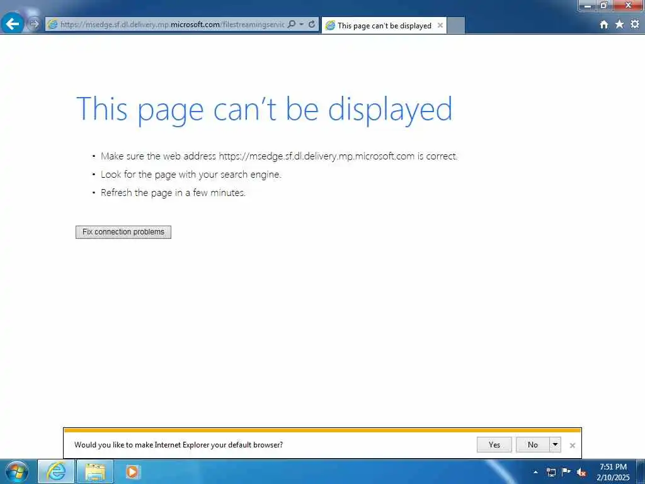Image resolution: width=645 pixels, height=484 pixels.
Task: Click the Forward arrow button
Action: tap(34, 25)
